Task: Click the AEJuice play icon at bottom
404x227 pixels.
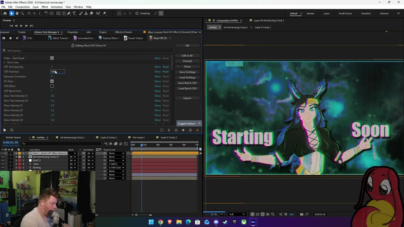Action: (5, 130)
